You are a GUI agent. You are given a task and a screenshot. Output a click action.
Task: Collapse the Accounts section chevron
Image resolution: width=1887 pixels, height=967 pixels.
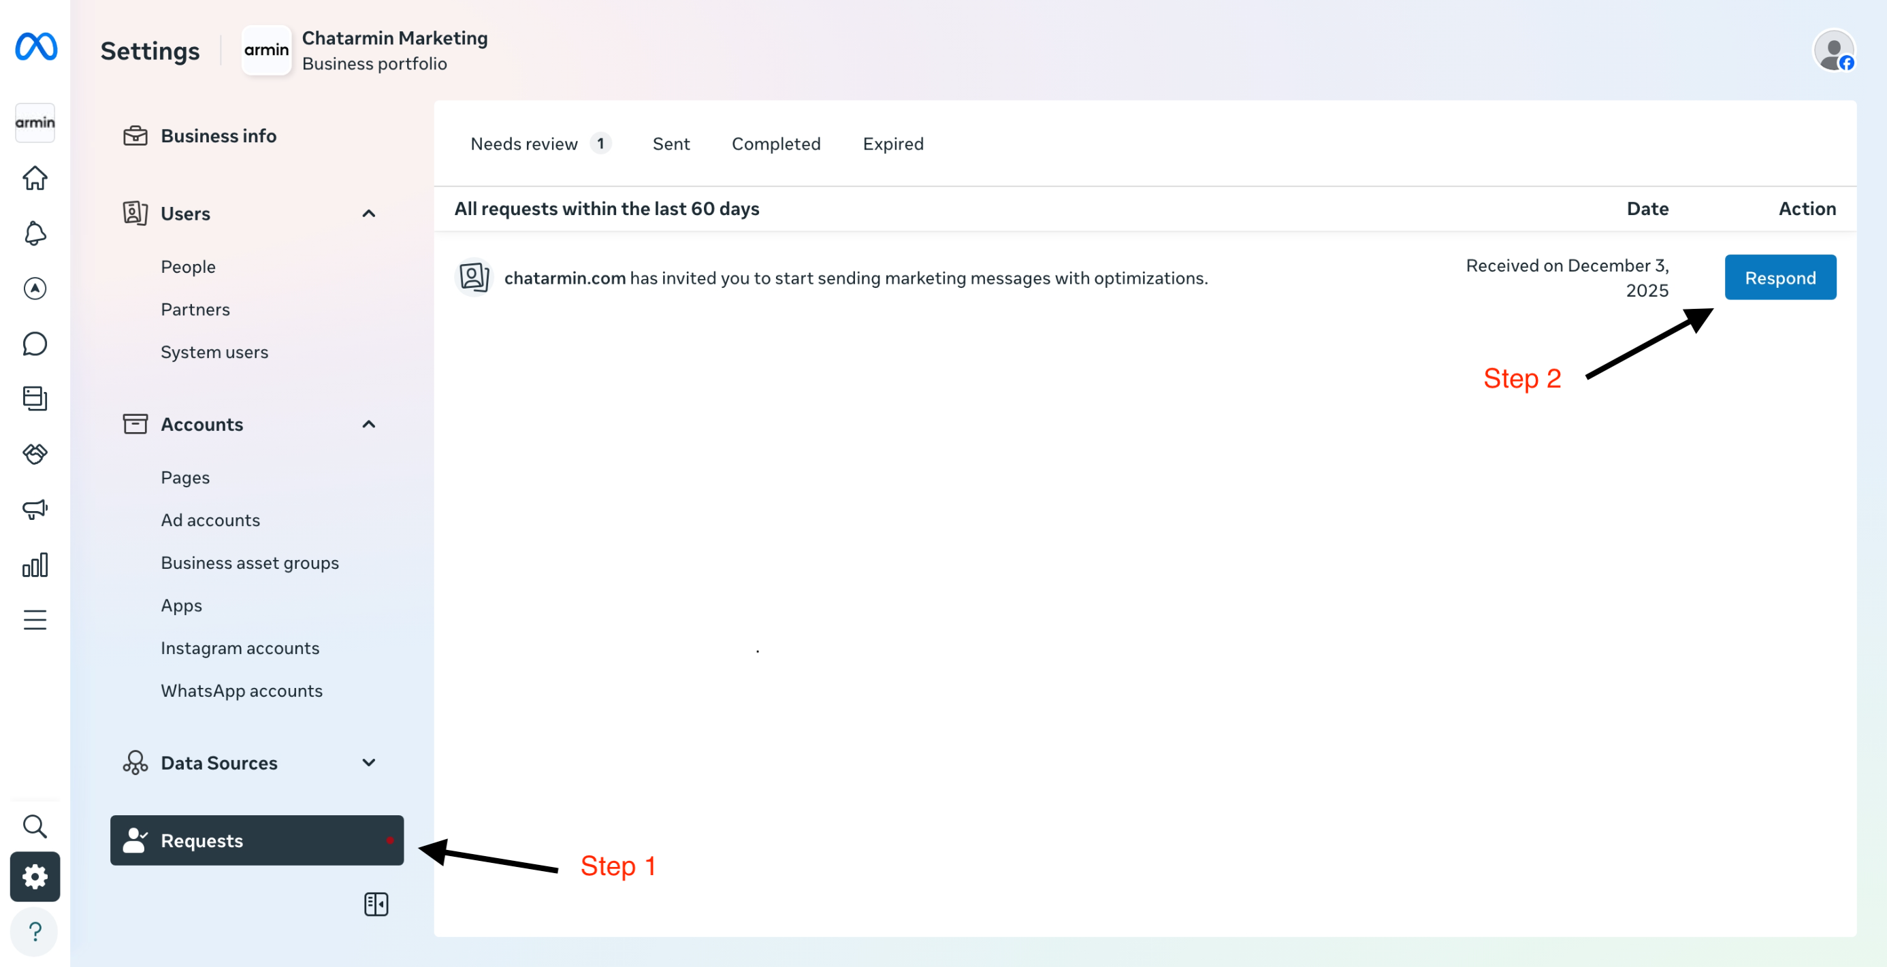[368, 425]
